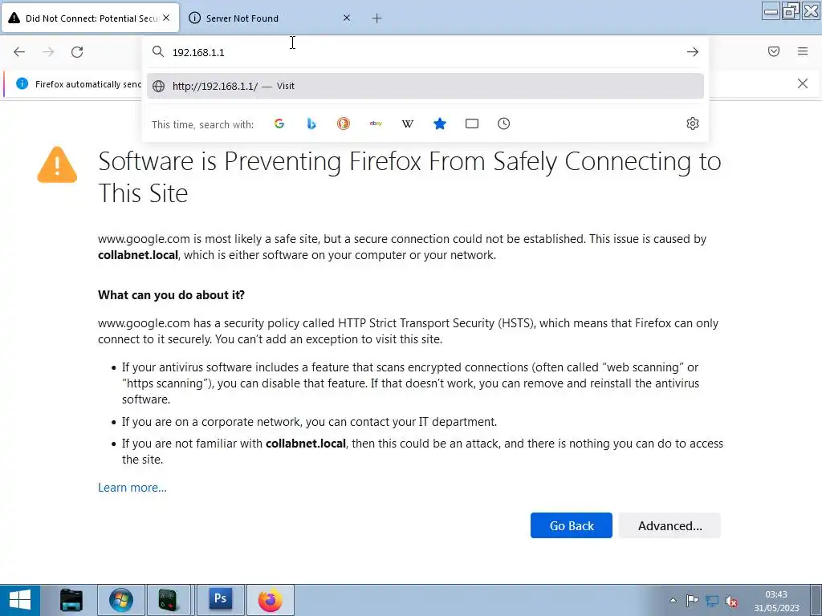Open a new tab with plus button
822x616 pixels.
(x=377, y=18)
